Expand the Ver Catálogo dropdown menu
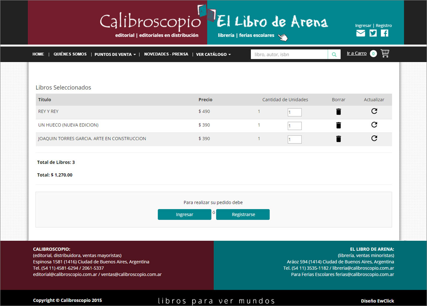The image size is (427, 306). (213, 55)
